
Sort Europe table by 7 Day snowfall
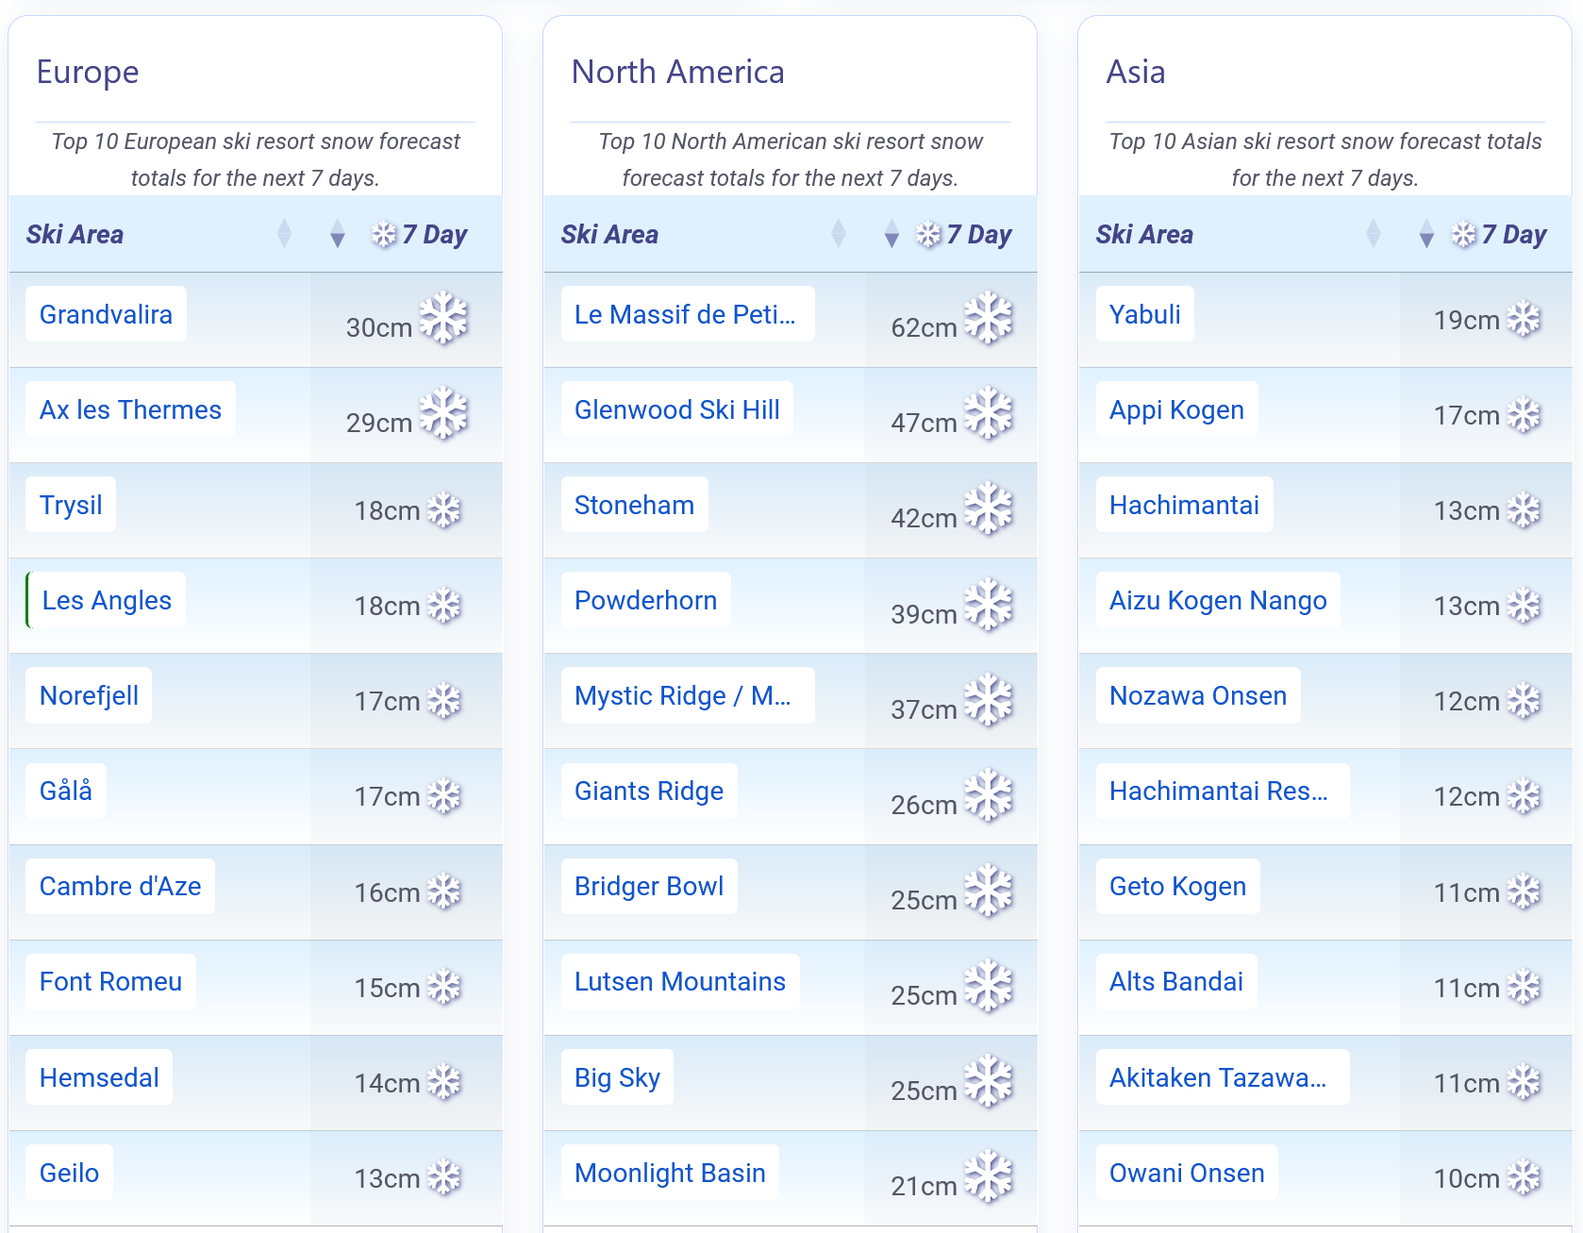click(x=338, y=235)
